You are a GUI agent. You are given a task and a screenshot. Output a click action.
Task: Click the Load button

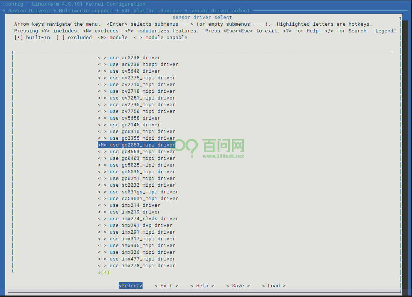pyautogui.click(x=274, y=286)
